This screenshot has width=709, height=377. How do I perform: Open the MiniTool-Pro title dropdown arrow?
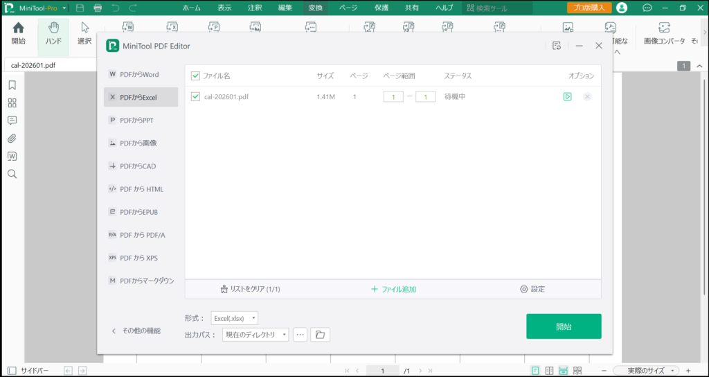pos(64,8)
